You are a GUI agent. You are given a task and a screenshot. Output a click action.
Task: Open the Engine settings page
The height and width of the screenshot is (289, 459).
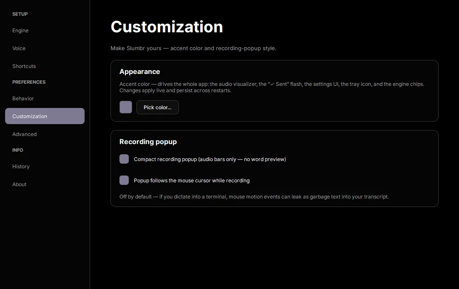[x=45, y=31]
